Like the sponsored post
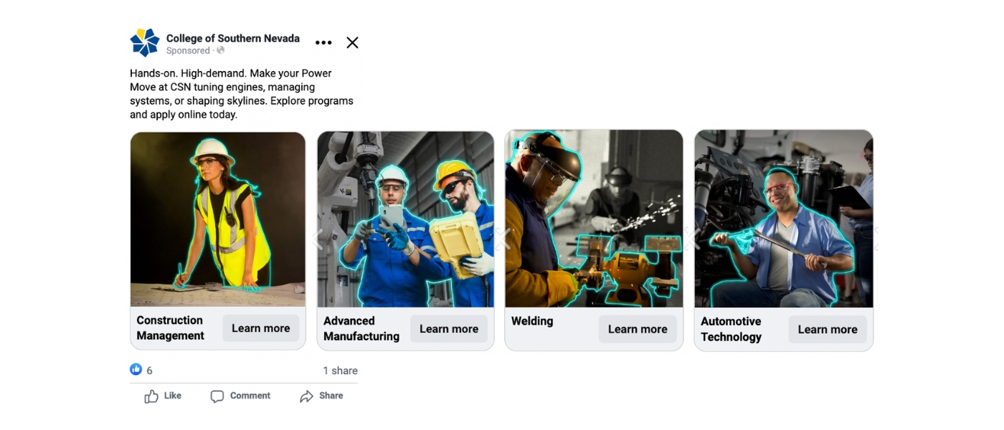 click(164, 396)
